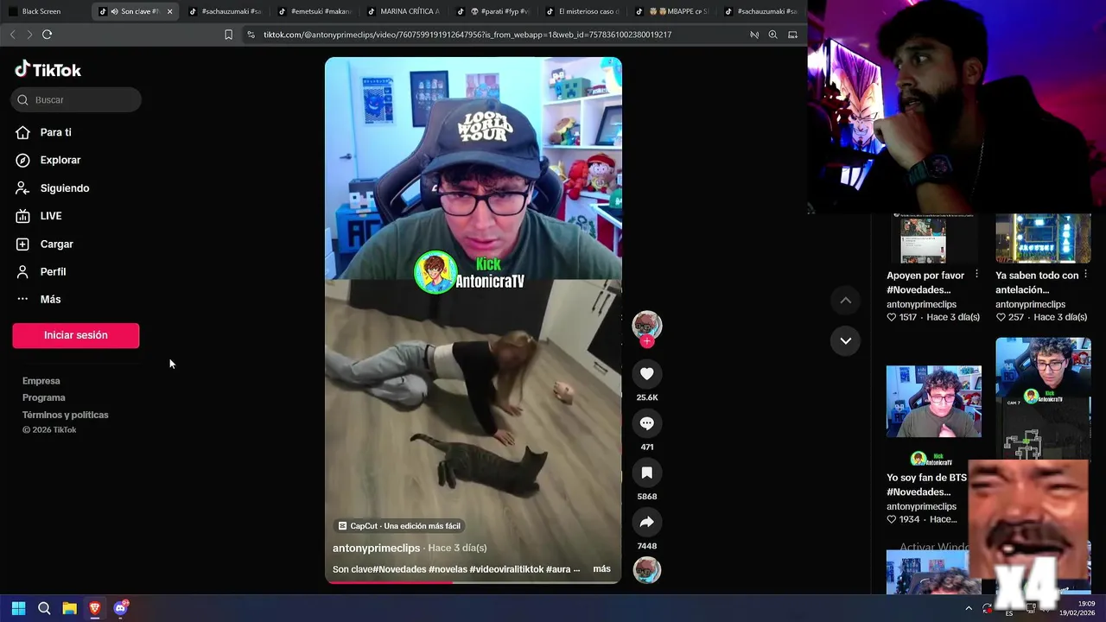The image size is (1106, 622).
Task: Switch to the #parati #fyp tab
Action: point(493,11)
